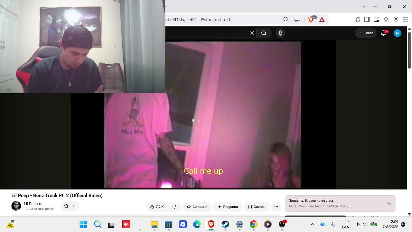This screenshot has height=232, width=412.
Task: Open the weather widget on taskbar
Action: coord(11,224)
